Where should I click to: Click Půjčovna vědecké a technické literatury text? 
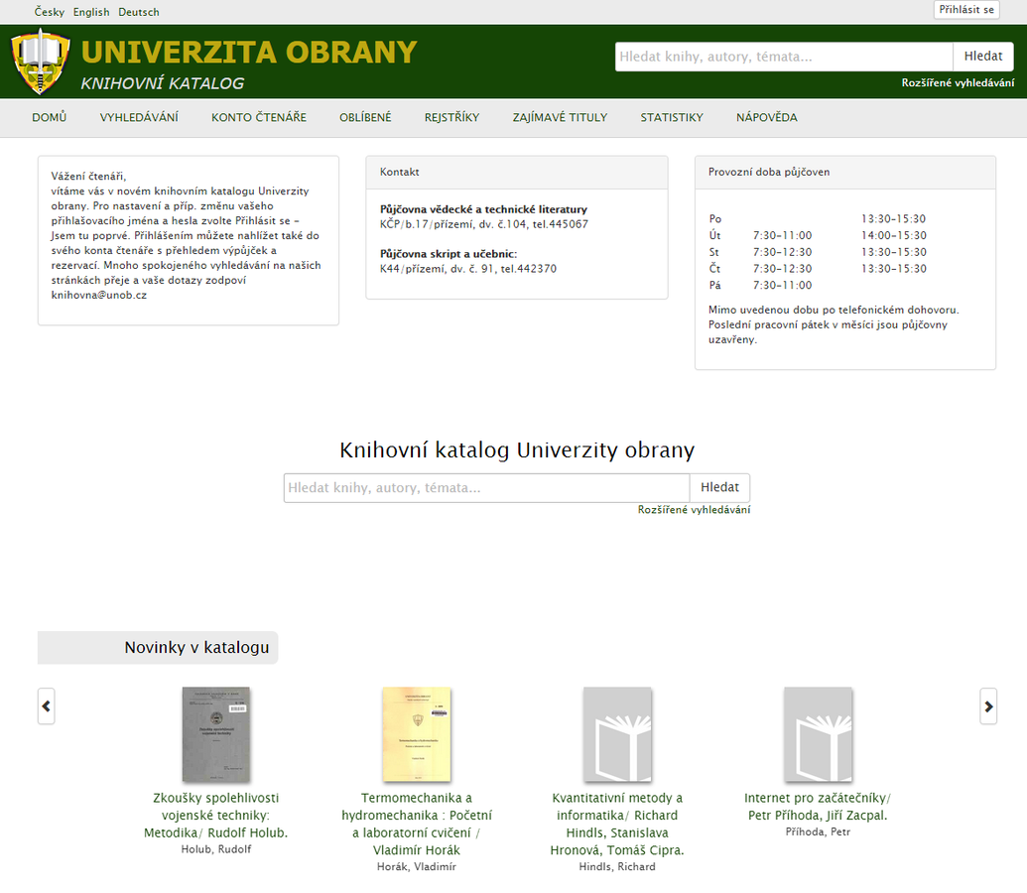click(483, 209)
